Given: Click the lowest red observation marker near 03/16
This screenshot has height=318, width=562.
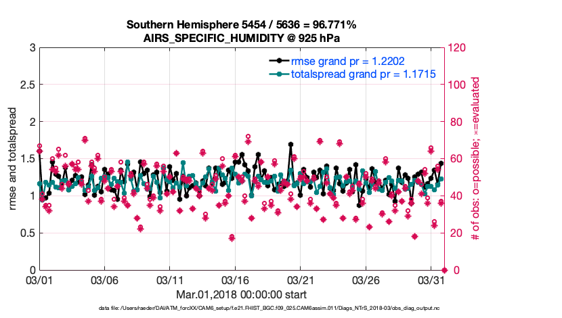Looking at the screenshot, I should [x=232, y=237].
